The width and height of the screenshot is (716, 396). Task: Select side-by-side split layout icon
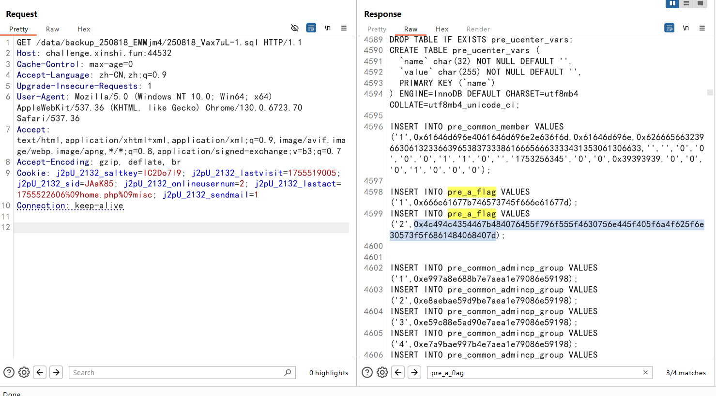[672, 3]
